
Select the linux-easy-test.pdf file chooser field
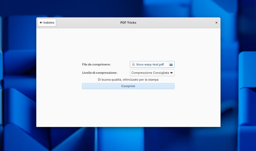pyautogui.click(x=150, y=64)
